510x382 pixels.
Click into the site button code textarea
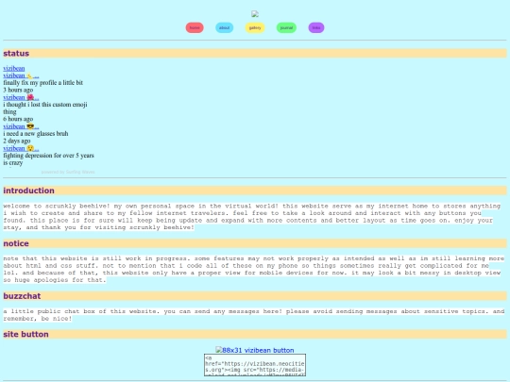pos(255,365)
